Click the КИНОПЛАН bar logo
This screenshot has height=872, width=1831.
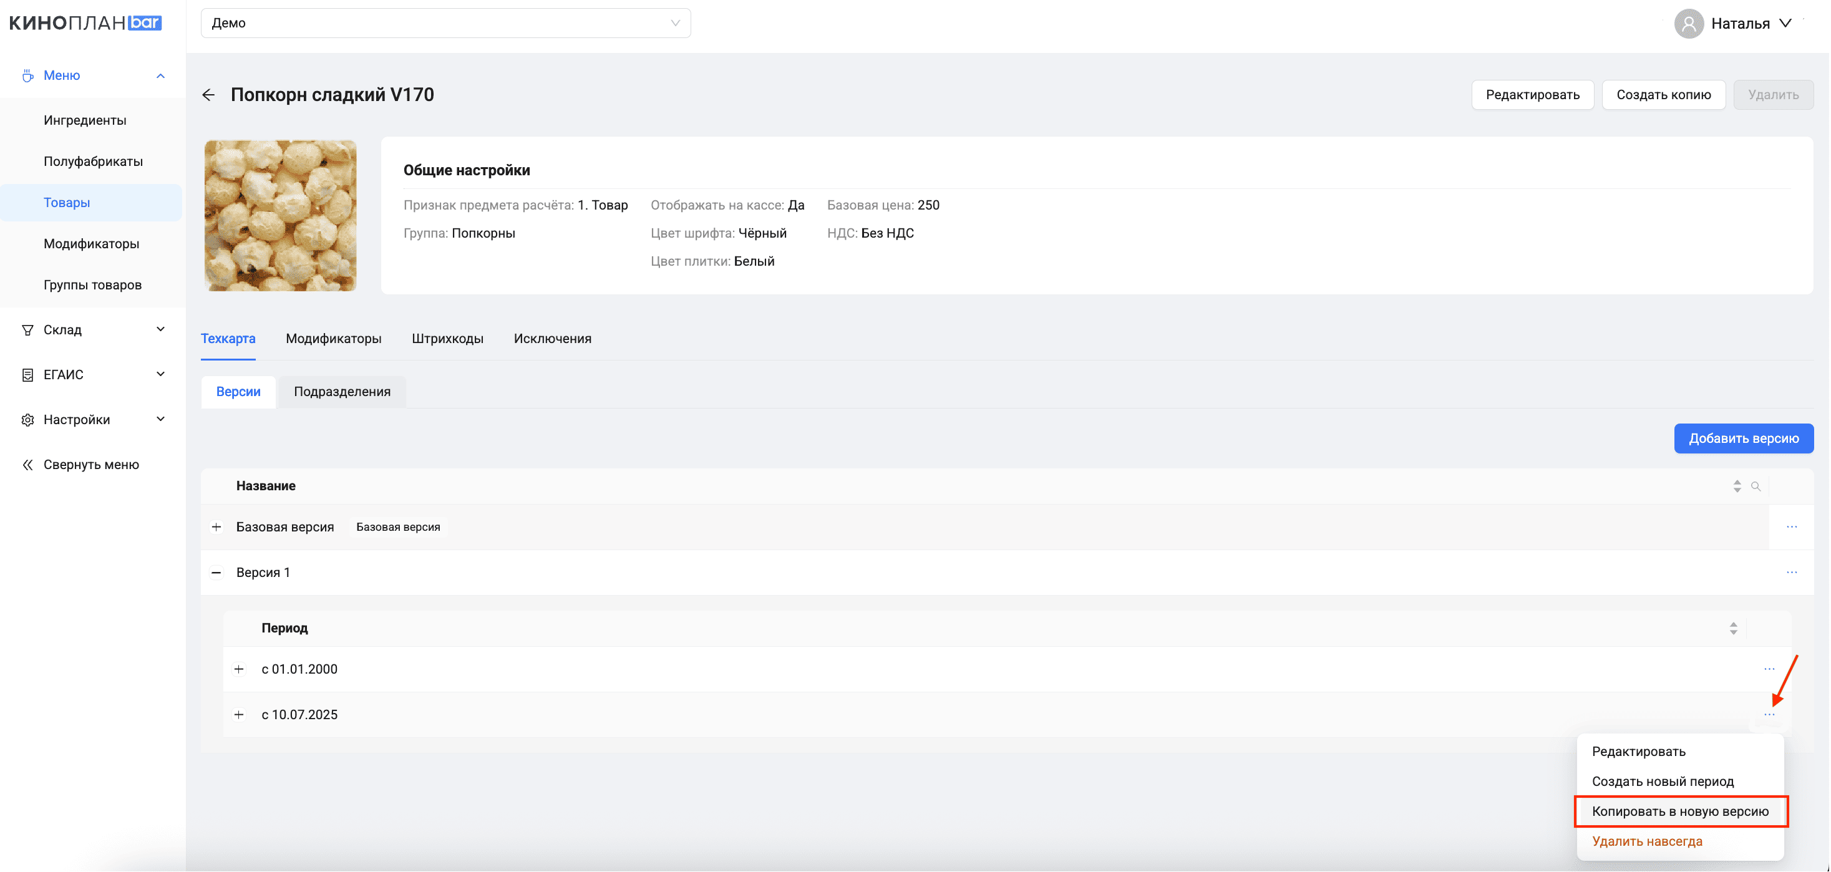pyautogui.click(x=85, y=22)
